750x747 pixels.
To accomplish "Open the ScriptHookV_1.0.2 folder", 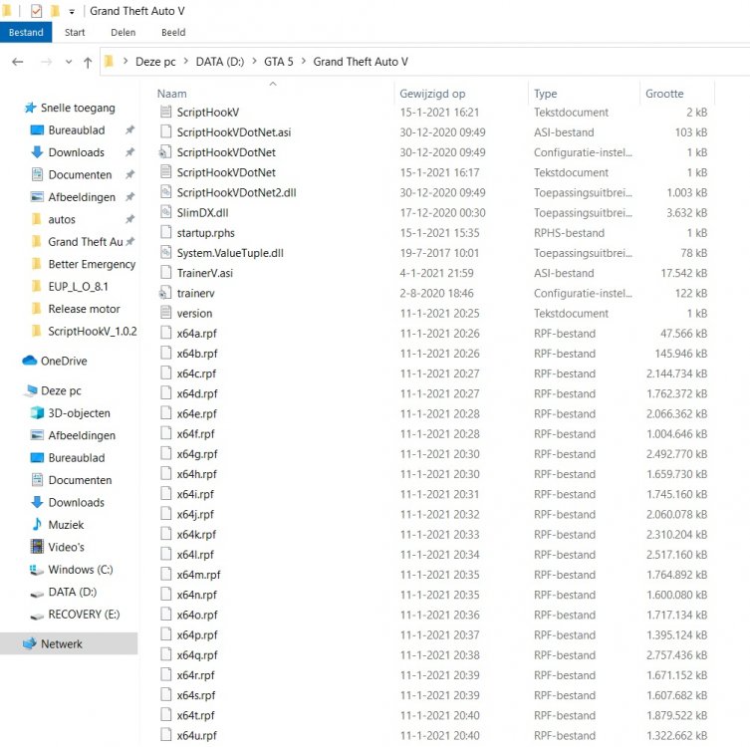I will click(93, 332).
